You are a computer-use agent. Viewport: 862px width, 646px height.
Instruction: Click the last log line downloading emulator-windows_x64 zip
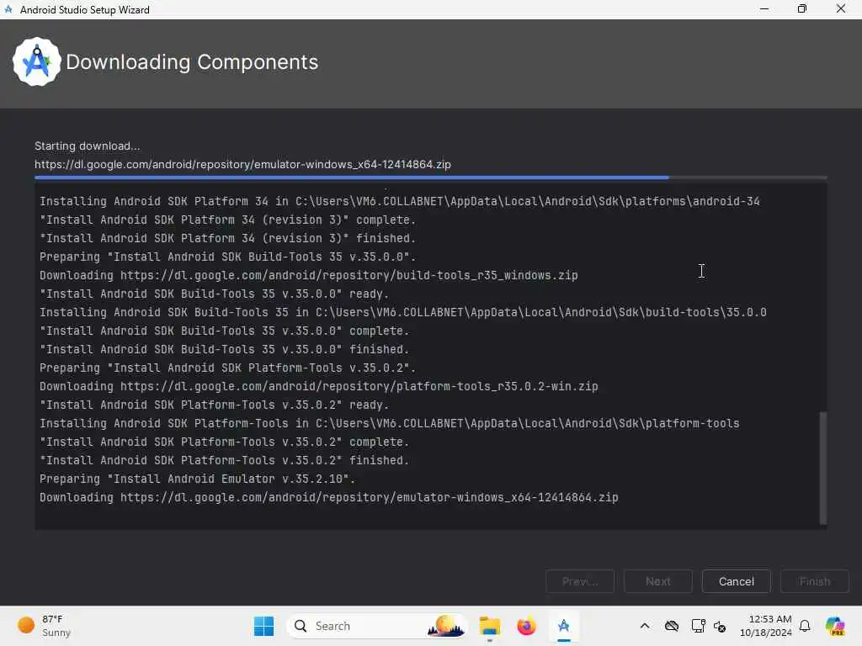[x=329, y=497]
